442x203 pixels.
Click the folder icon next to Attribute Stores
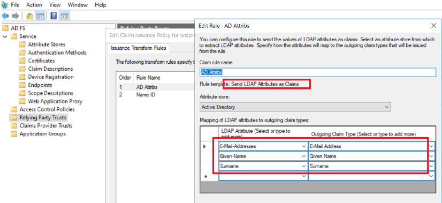click(22, 44)
